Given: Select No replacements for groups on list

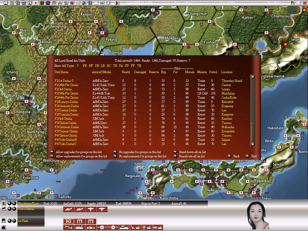Looking at the screenshot, I should (x=143, y=156).
